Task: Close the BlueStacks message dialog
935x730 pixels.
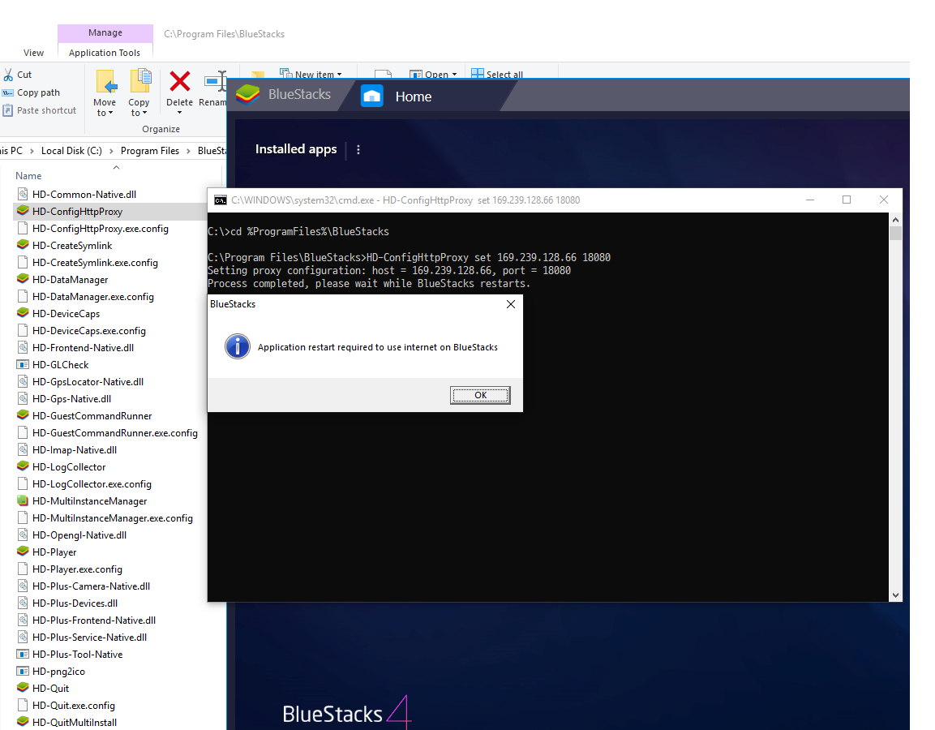Action: [x=510, y=304]
